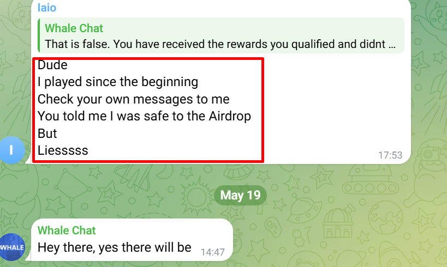The width and height of the screenshot is (447, 267).
Task: Open Iaio's round "I" profile avatar
Action: coord(11,150)
